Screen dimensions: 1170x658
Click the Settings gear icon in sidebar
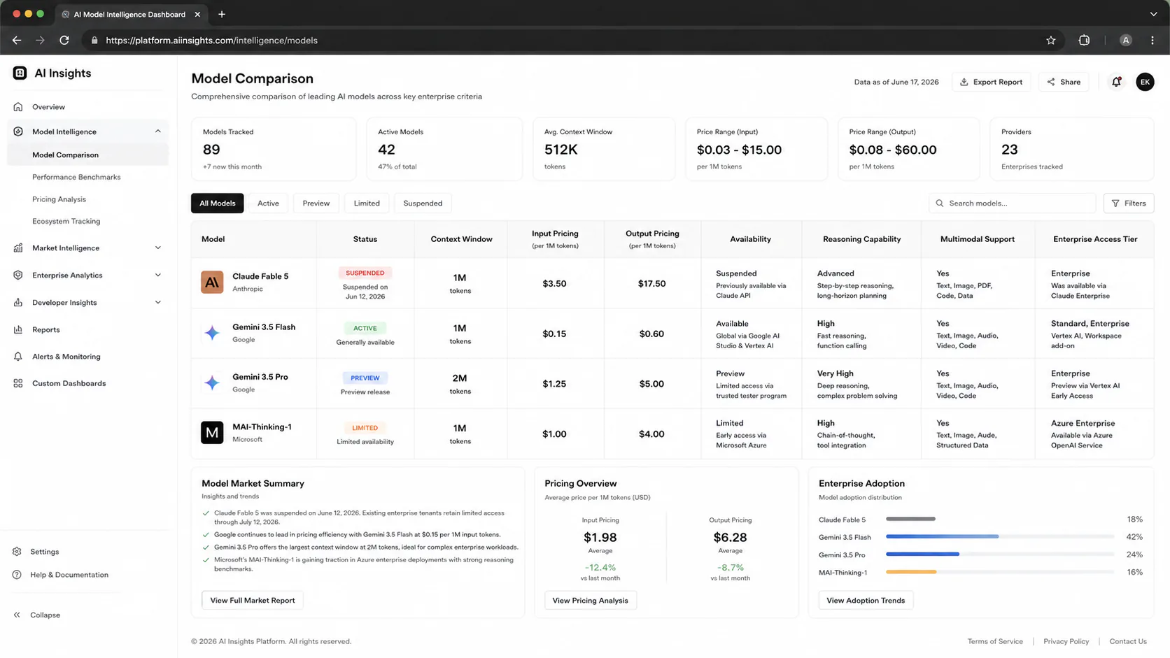[x=17, y=552]
